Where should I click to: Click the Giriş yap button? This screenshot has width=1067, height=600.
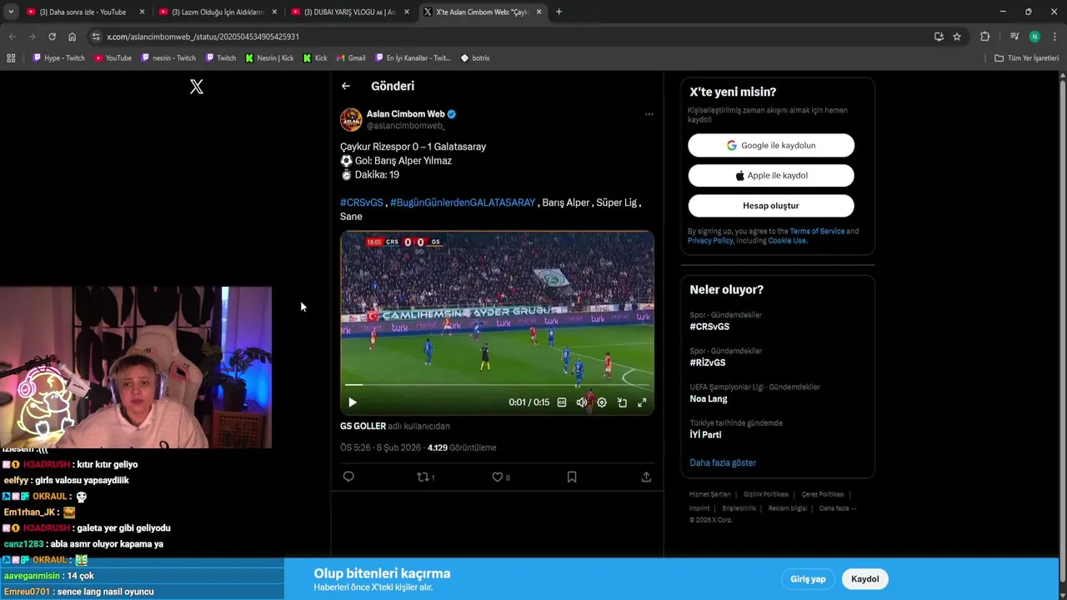tap(808, 579)
